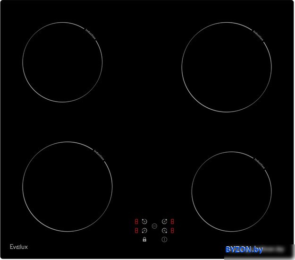The height and width of the screenshot is (260, 295).
Task: Click the top-left red power level display
Action: [136, 221]
